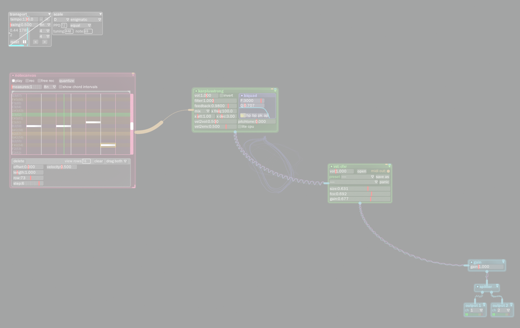This screenshot has width=520, height=328.
Task: Open the drag both dropdown
Action: (x=116, y=161)
